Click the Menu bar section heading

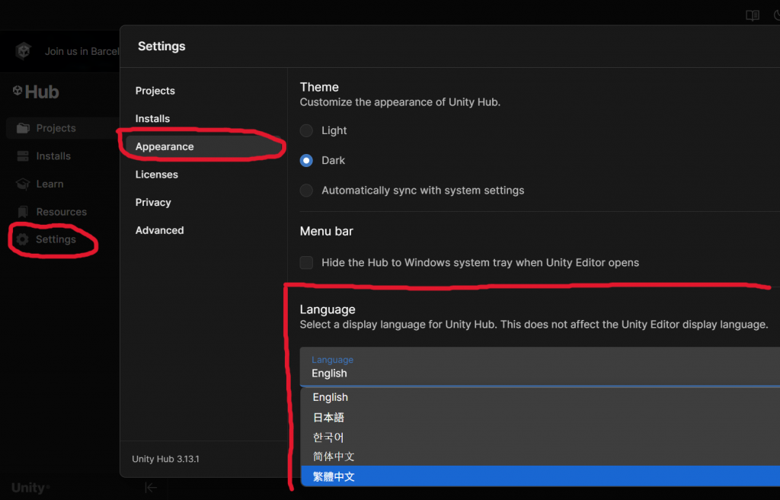coord(326,231)
